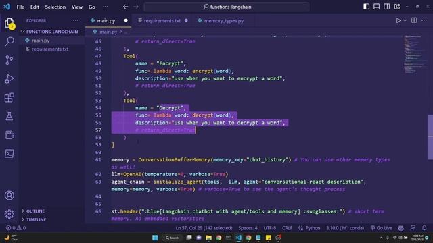Change indentation Spaces: 4 setting
The height and width of the screenshot is (243, 433).
(x=248, y=228)
